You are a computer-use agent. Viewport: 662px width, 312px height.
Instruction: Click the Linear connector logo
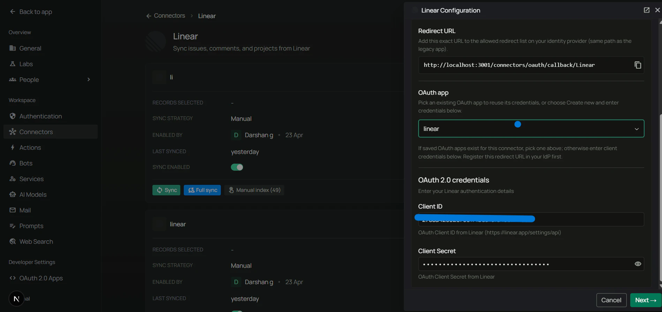click(156, 41)
